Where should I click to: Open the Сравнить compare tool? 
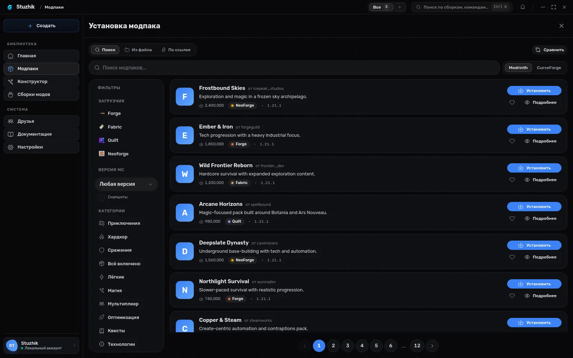(x=550, y=50)
